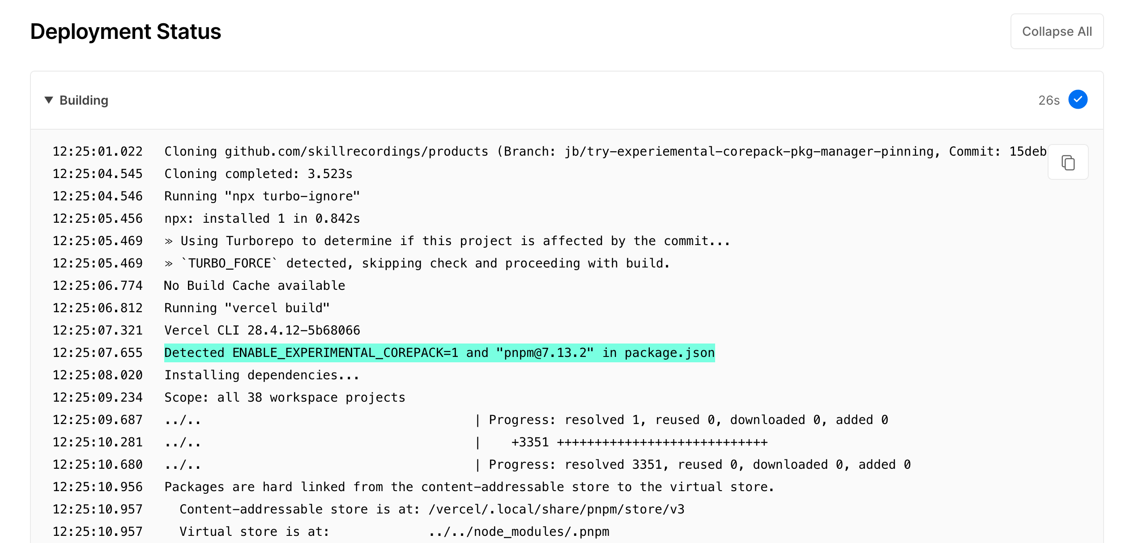Click the Installing dependencies log entry

[261, 375]
